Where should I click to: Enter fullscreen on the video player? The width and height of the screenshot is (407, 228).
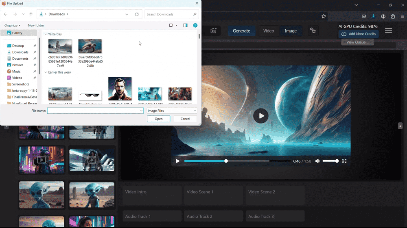pos(344,161)
